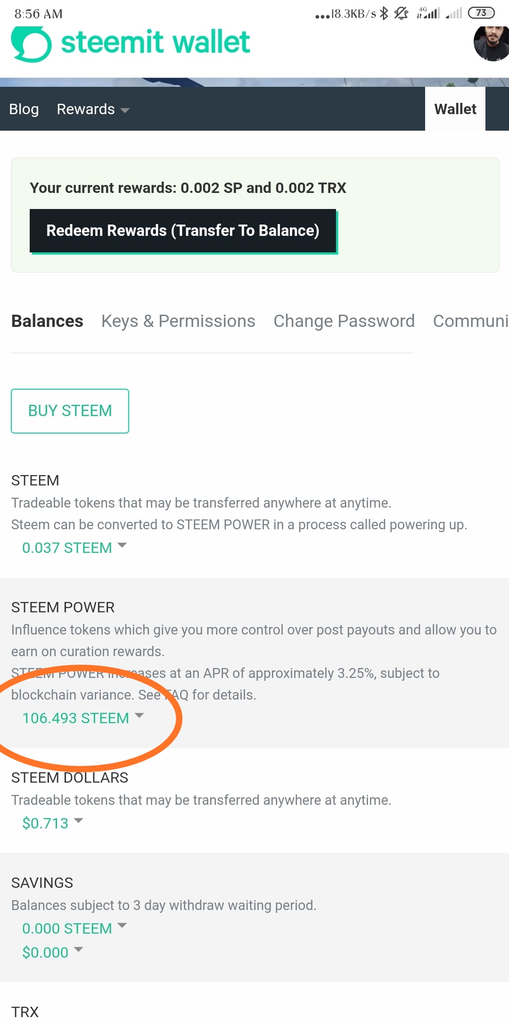Select the Balances tab

[x=47, y=321]
